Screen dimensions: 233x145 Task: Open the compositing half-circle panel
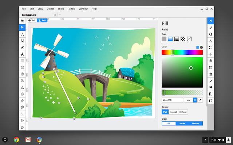click(x=211, y=34)
